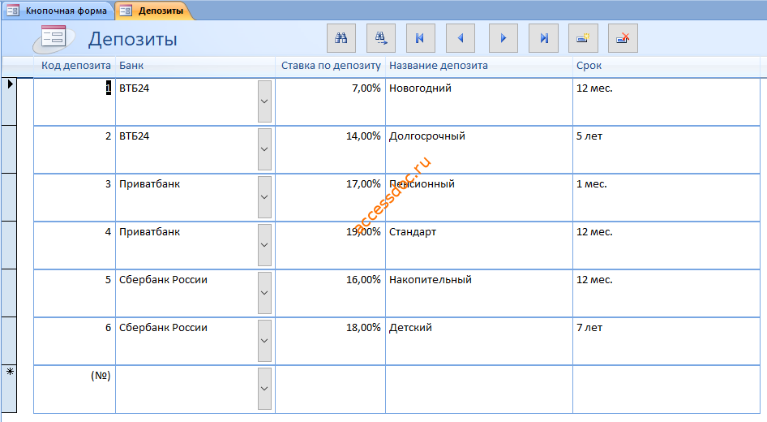Image resolution: width=767 pixels, height=422 pixels.
Task: Click the Find Next binoculars-with-arrow button
Action: (380, 38)
